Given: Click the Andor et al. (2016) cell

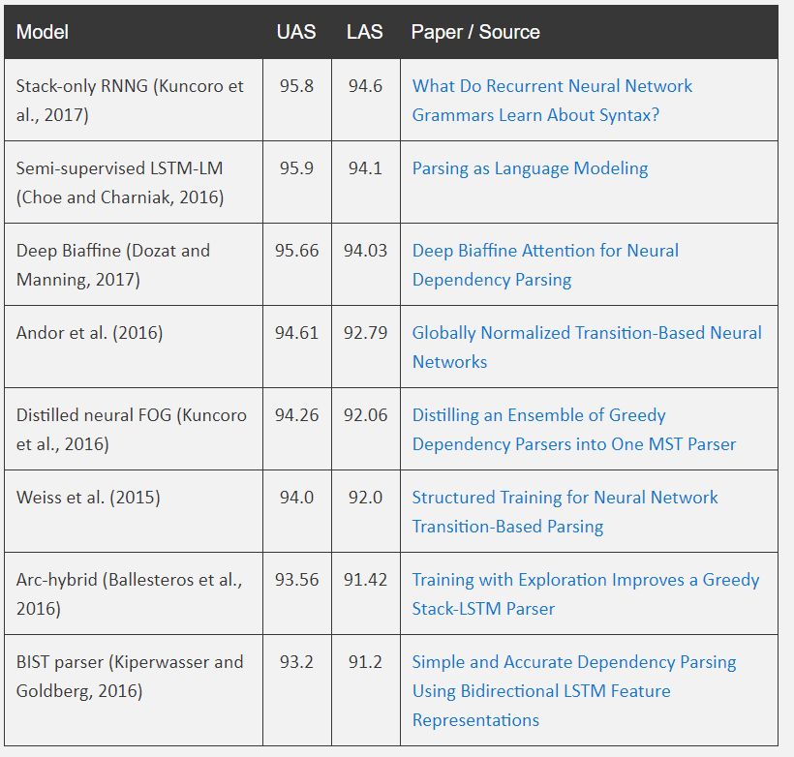Looking at the screenshot, I should 134,347.
